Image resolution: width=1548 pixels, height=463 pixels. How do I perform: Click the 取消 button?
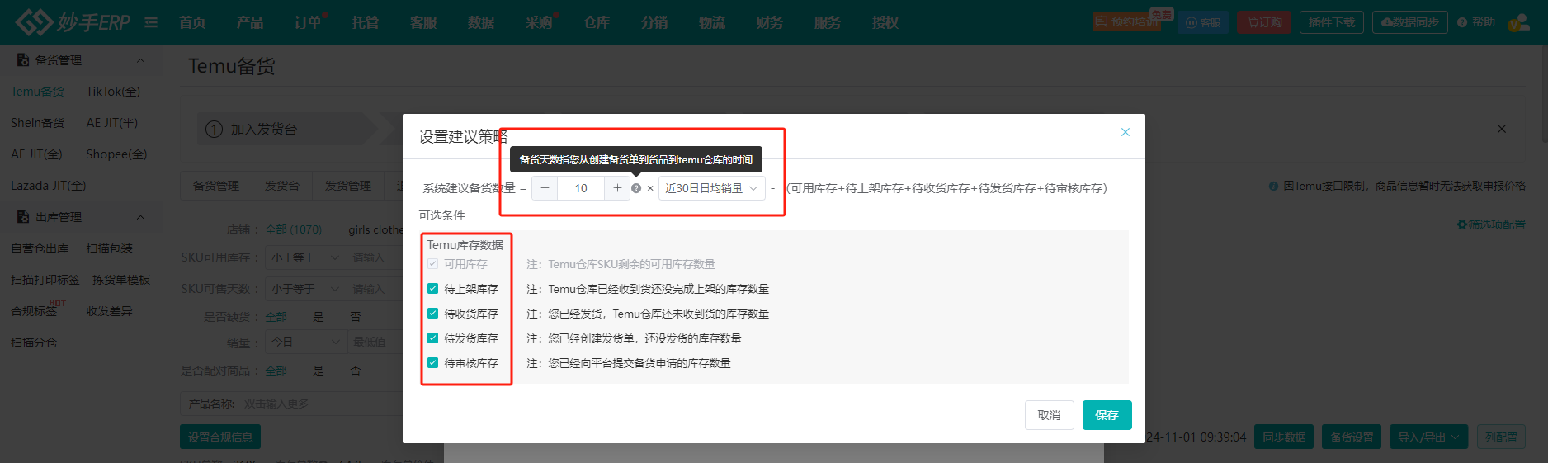coord(1049,415)
